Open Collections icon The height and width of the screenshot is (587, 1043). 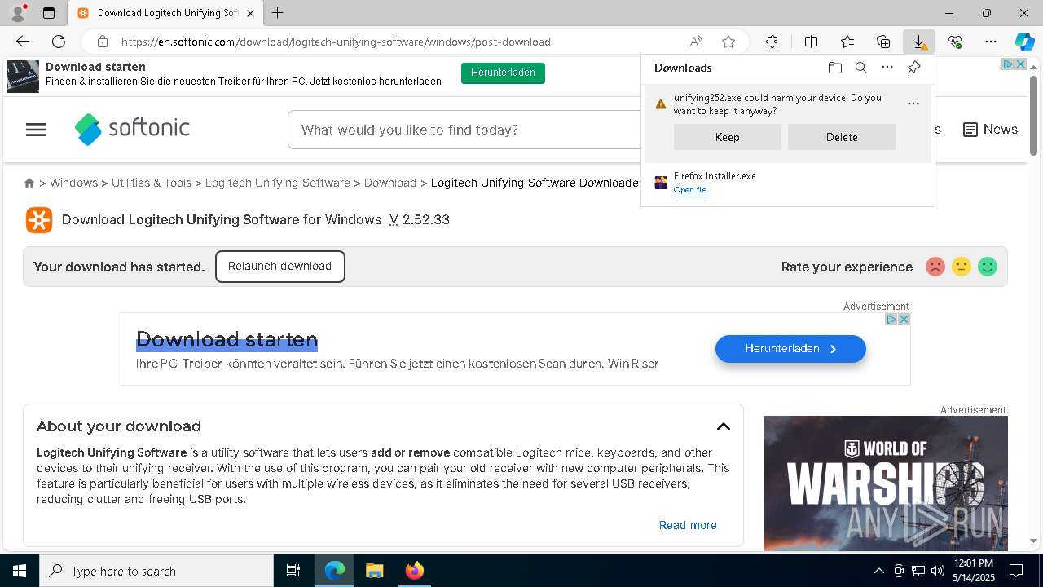tap(883, 42)
